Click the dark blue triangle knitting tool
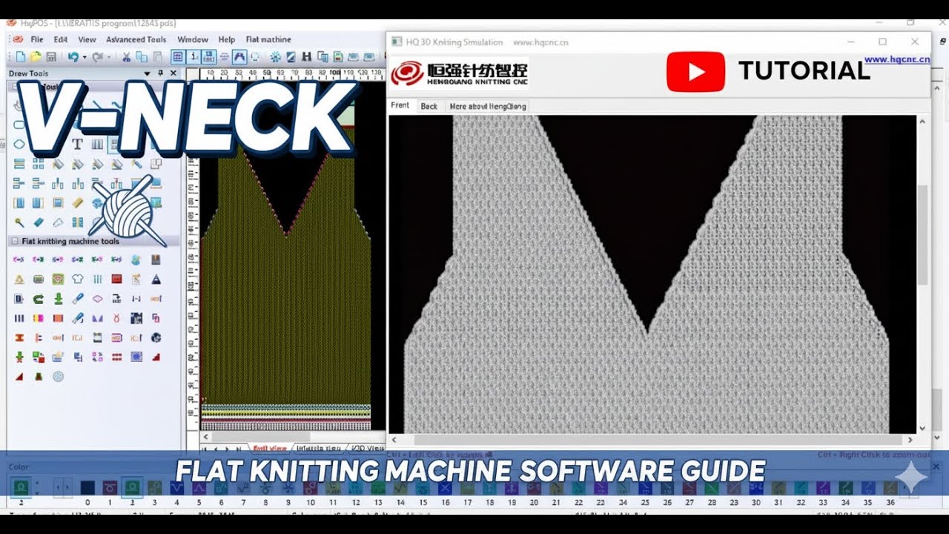 [x=156, y=280]
